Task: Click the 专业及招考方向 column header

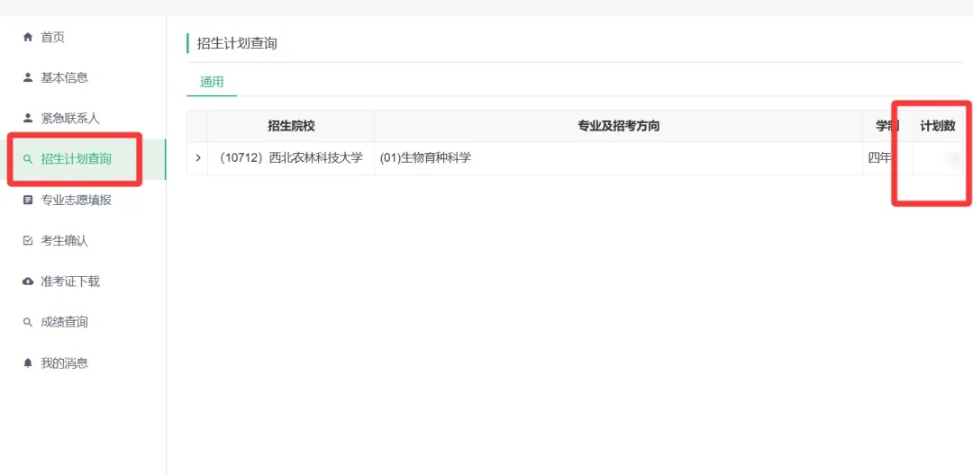Action: point(618,126)
